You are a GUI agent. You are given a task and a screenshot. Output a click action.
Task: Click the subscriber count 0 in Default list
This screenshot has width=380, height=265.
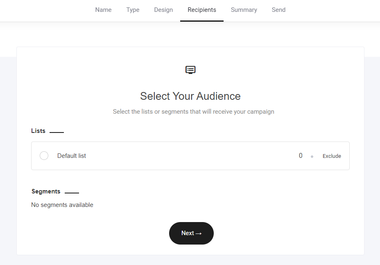pos(301,156)
